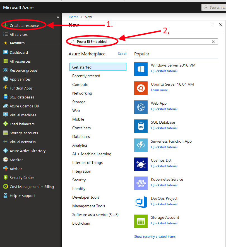Select the Get started marketplace category
226x247 pixels.
coord(98,67)
